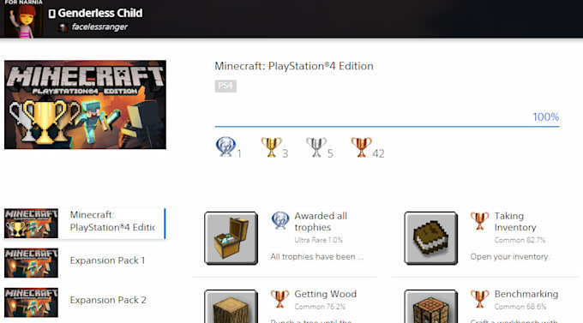The image size is (583, 323).
Task: Click the Open your inventory description
Action: pyautogui.click(x=510, y=256)
